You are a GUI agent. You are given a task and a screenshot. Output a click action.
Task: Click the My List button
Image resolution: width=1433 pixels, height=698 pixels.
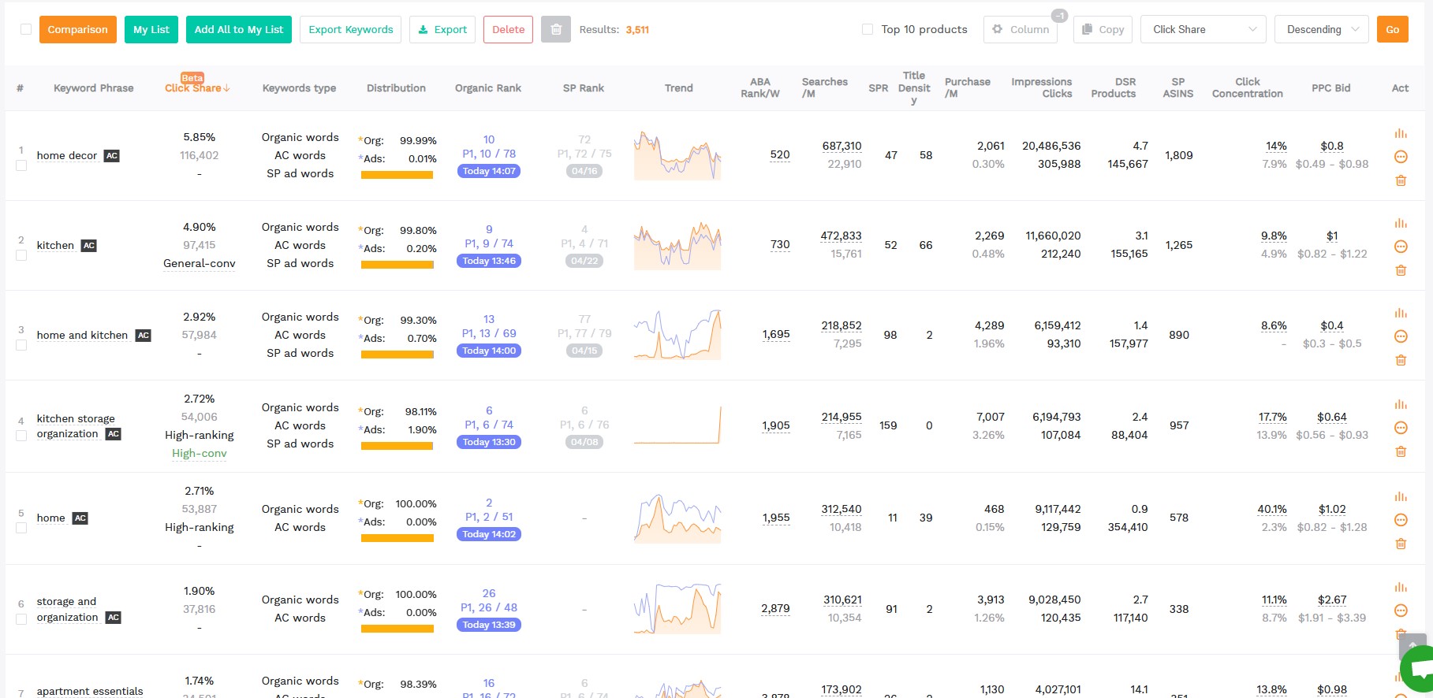[x=151, y=29]
